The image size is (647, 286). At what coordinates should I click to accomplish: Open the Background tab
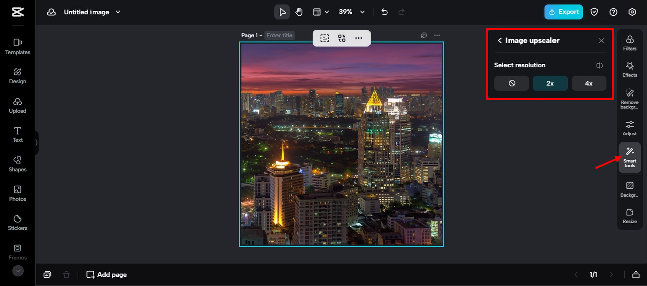pyautogui.click(x=630, y=189)
